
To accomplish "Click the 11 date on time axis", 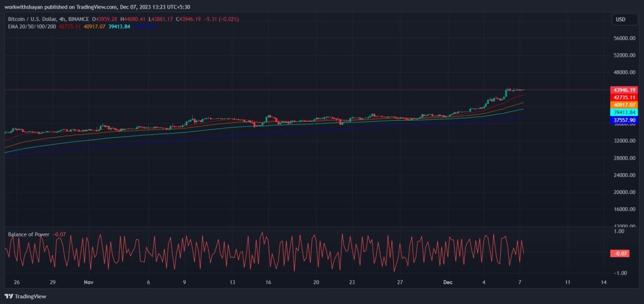I will tap(568, 282).
